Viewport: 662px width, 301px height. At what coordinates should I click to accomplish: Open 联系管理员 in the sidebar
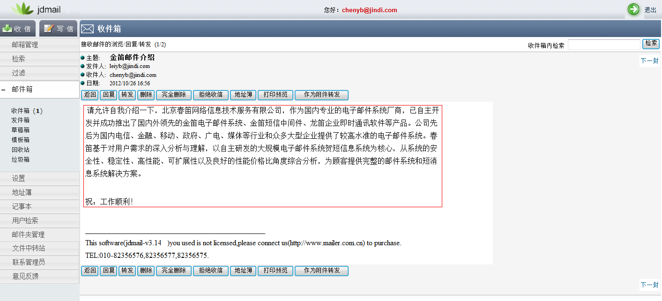(39, 263)
